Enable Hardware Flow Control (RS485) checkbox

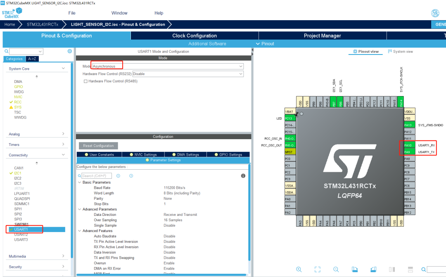click(85, 81)
